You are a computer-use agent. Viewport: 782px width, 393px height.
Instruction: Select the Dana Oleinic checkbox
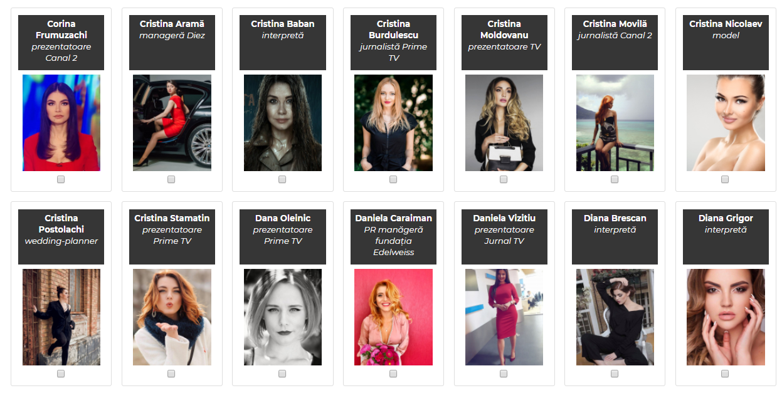pyautogui.click(x=282, y=374)
